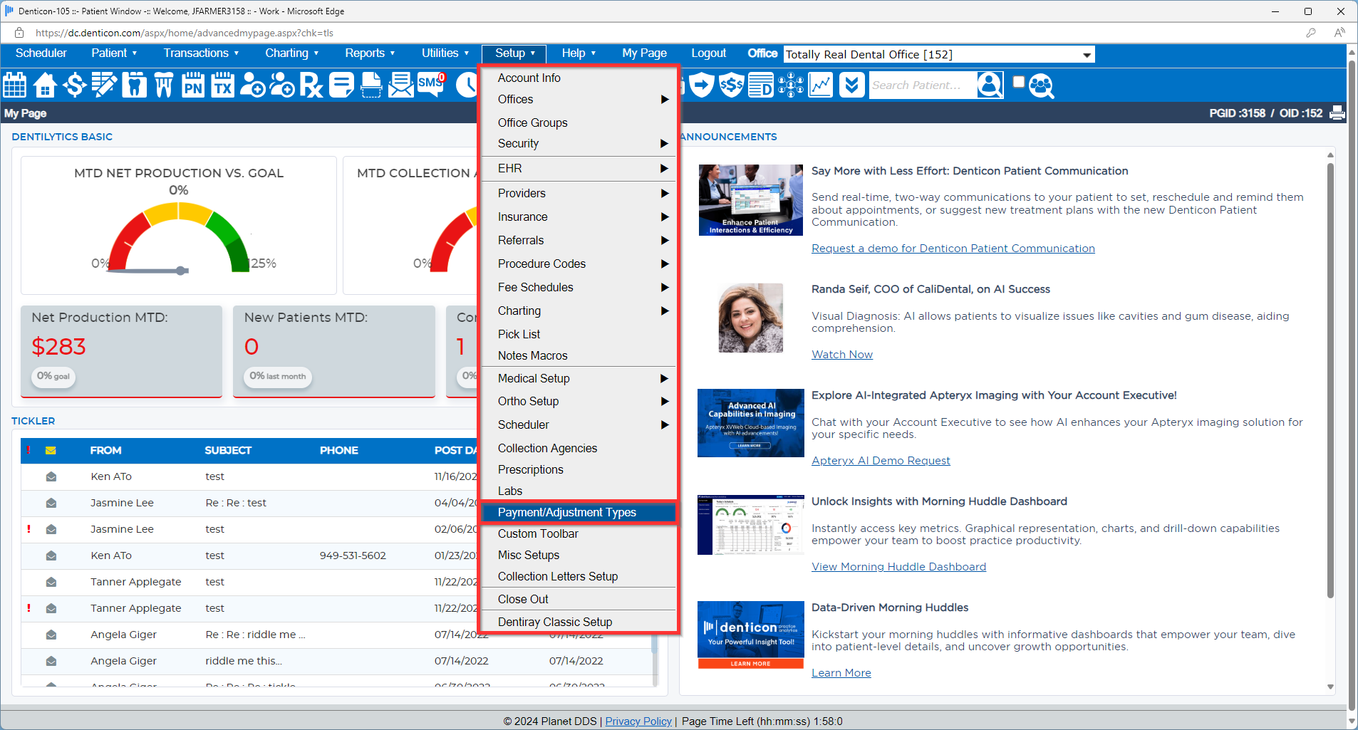Screen dimensions: 1358x730
Task: Open the SMS messages icon
Action: pos(431,85)
